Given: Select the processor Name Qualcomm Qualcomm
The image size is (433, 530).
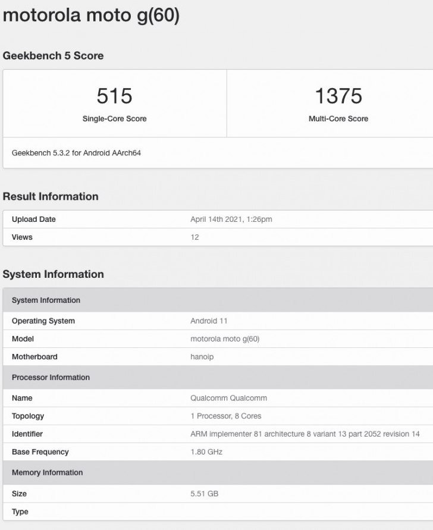Looking at the screenshot, I should coord(228,398).
